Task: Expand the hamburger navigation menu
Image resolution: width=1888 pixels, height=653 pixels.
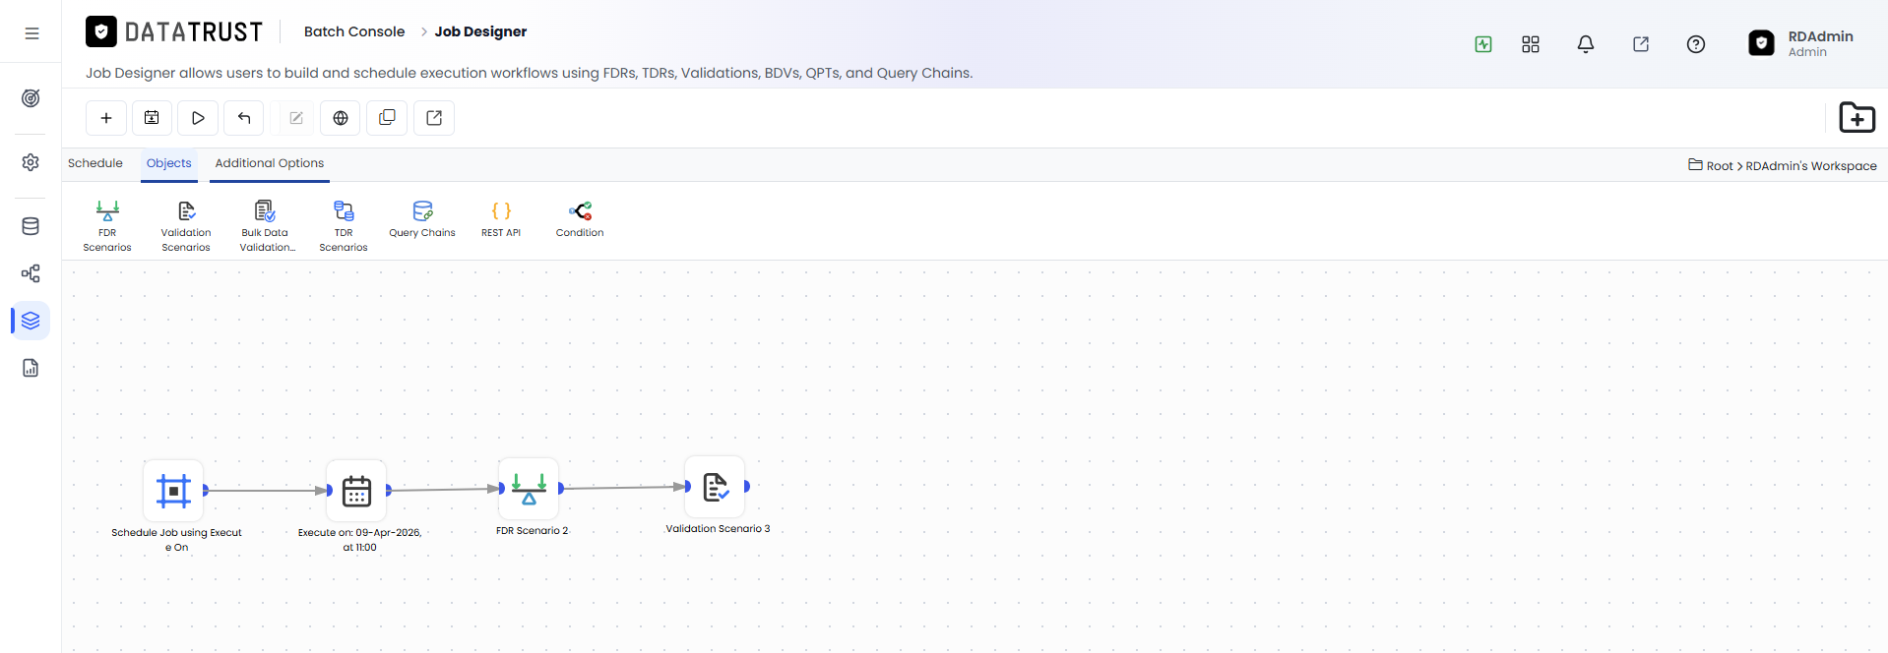Action: pos(31,32)
